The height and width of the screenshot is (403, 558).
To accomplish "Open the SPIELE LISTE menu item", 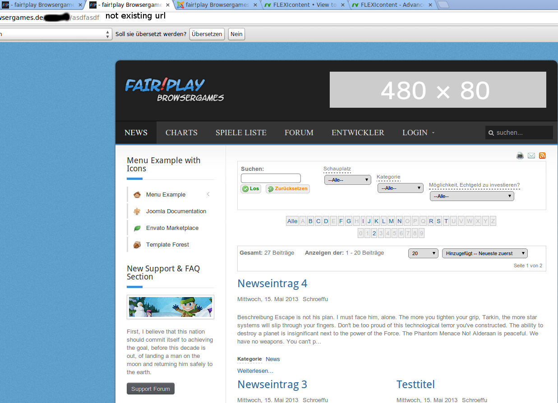I will point(241,133).
